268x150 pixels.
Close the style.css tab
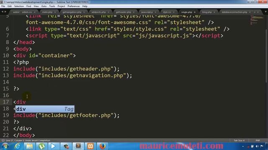point(174,12)
